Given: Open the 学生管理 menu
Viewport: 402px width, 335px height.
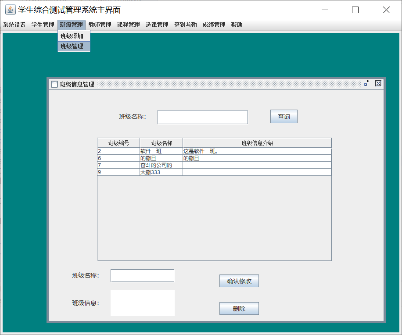Looking at the screenshot, I should click(x=43, y=25).
